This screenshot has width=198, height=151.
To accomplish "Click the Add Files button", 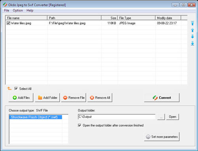I will 21,98.
